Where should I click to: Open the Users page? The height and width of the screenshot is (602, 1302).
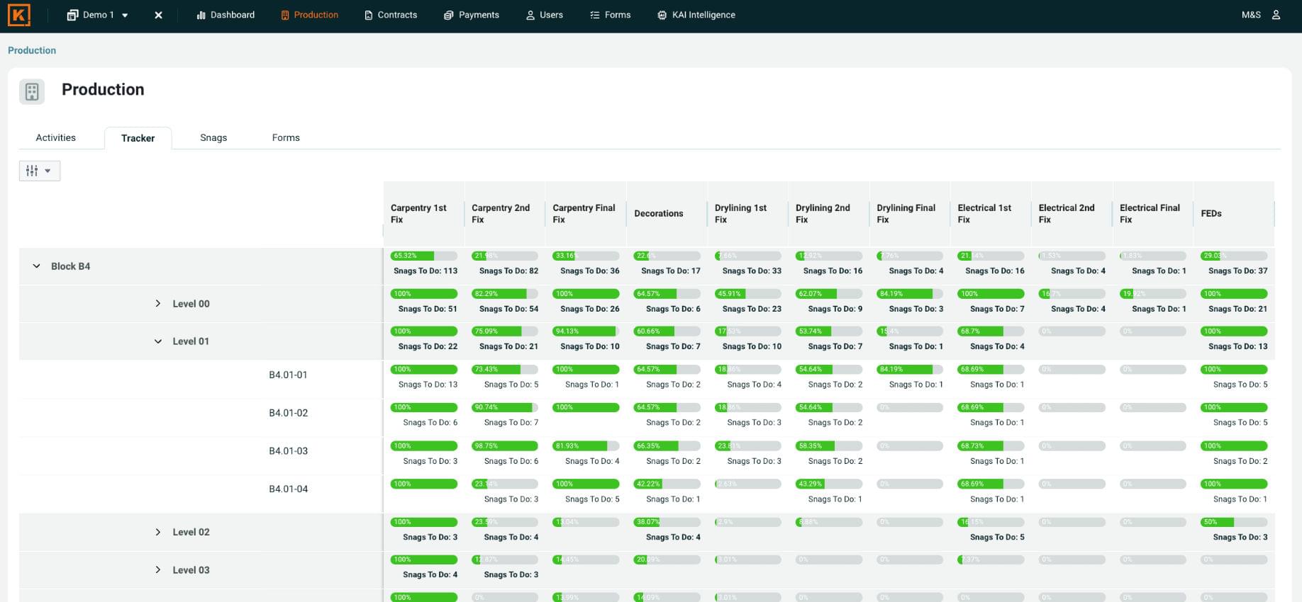(x=544, y=15)
